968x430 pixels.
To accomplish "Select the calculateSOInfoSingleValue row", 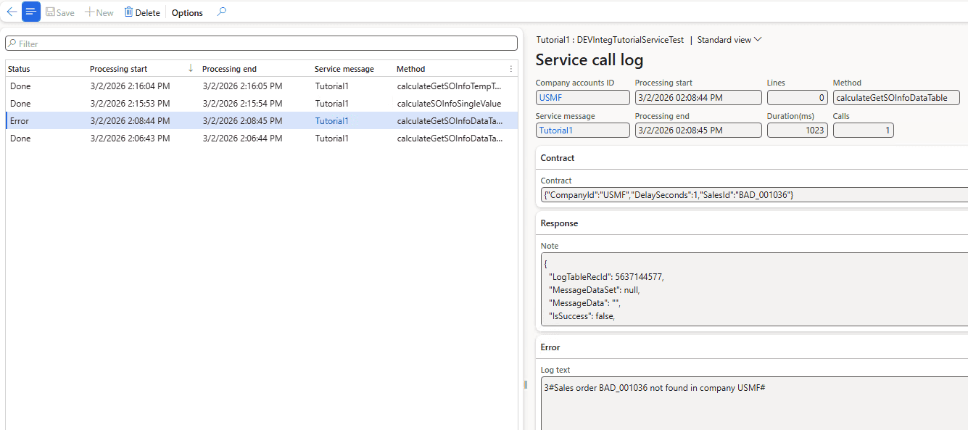I will (449, 104).
